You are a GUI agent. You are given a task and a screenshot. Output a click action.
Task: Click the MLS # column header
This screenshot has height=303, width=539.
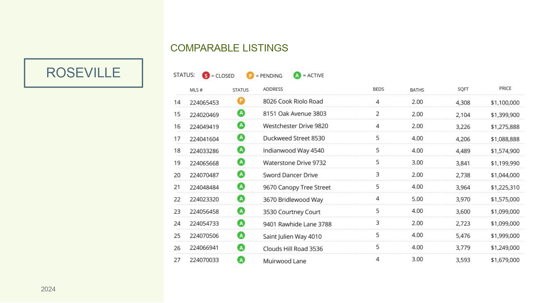[196, 90]
